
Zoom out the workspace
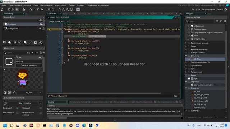[60, 10]
